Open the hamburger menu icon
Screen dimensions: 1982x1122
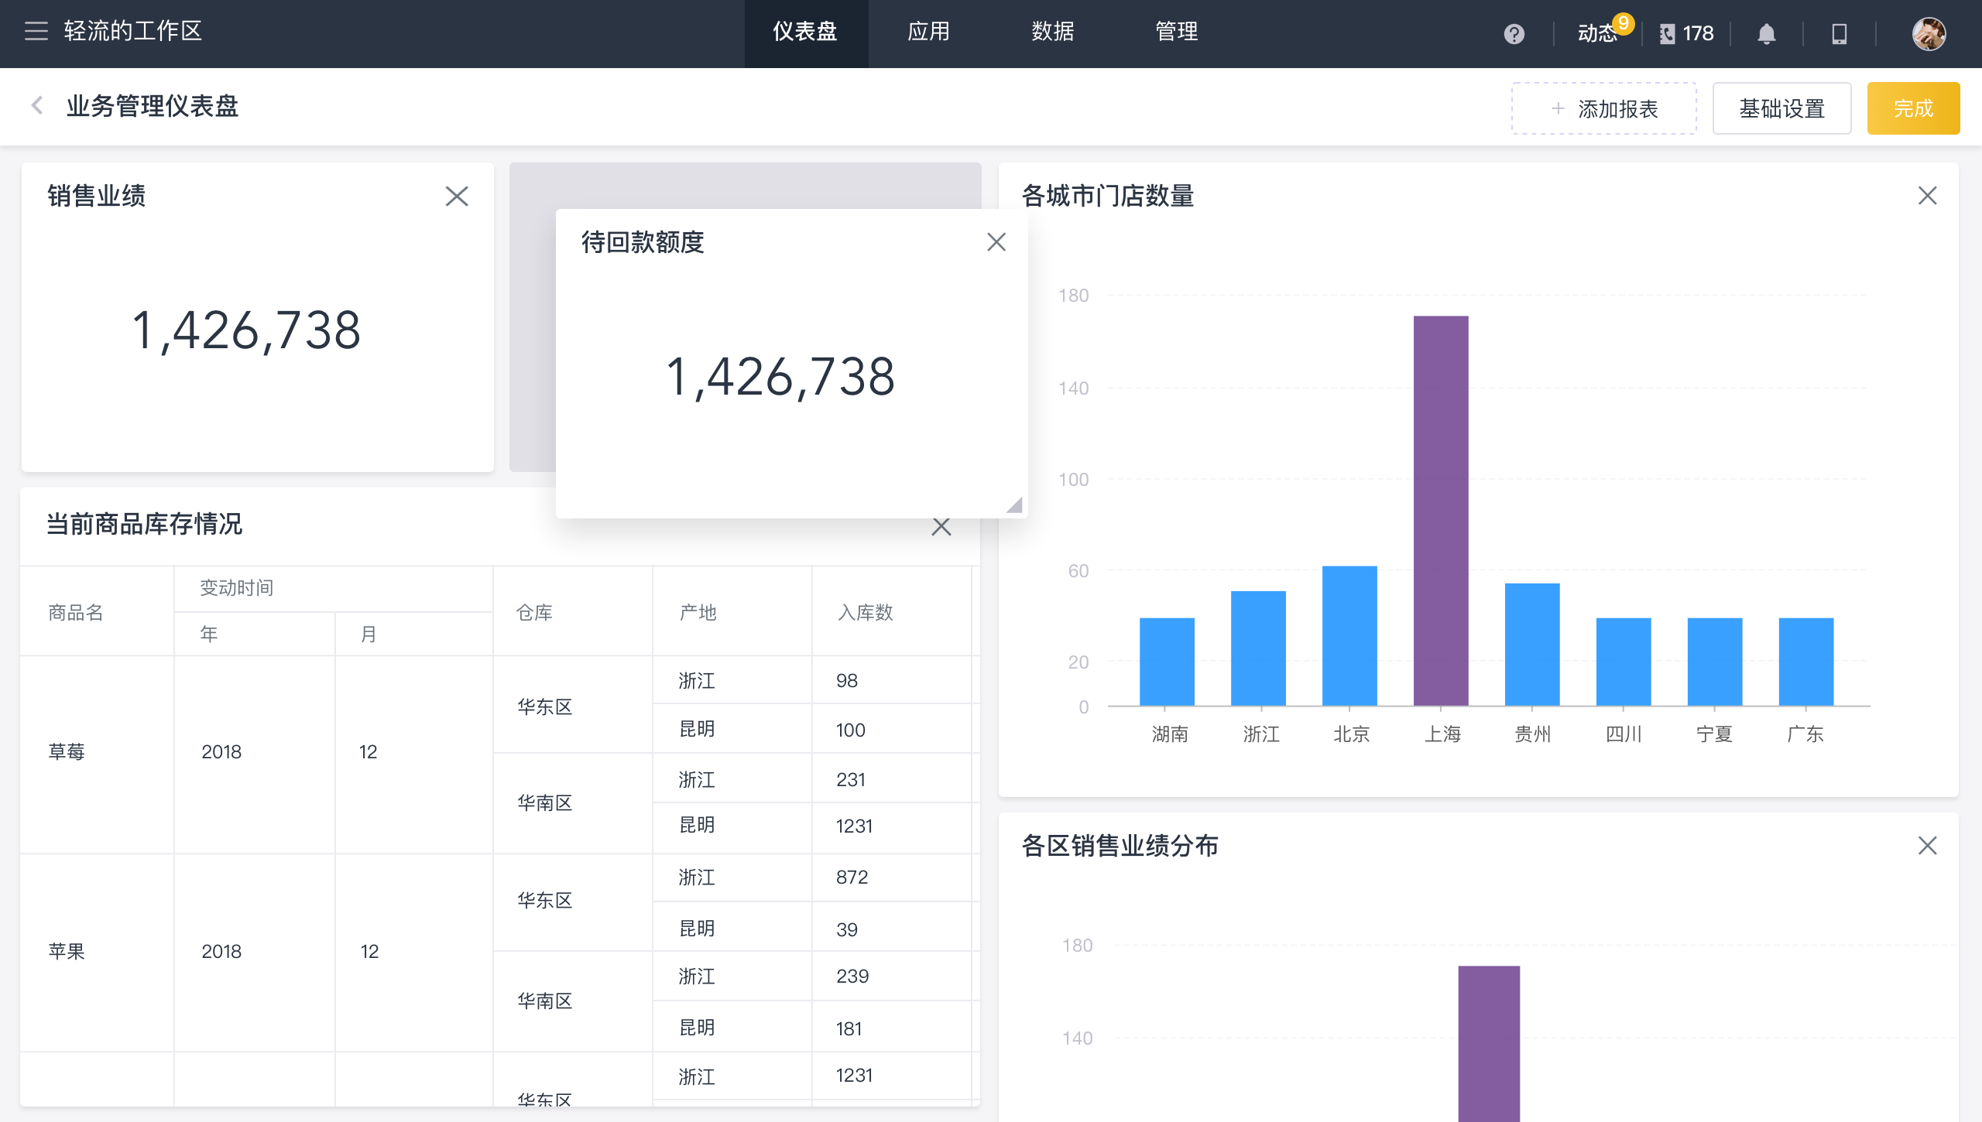click(36, 31)
